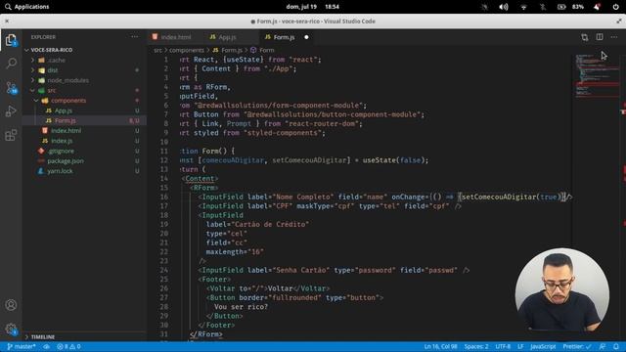Collapse the src folder

click(x=85, y=91)
